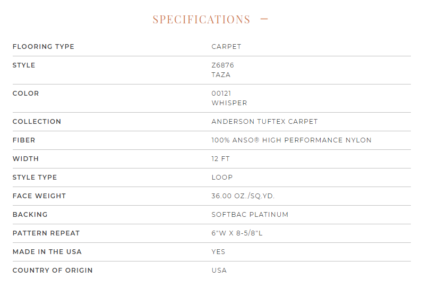Click the FIBER row label
421x287 pixels.
(x=24, y=140)
